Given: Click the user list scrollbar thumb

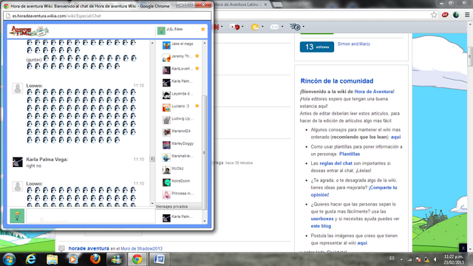Looking at the screenshot, I should (x=204, y=152).
